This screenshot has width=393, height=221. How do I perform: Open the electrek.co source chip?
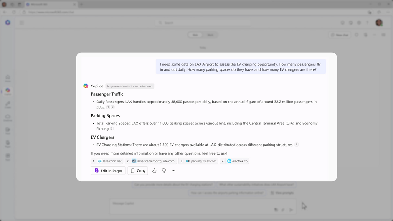(234, 161)
